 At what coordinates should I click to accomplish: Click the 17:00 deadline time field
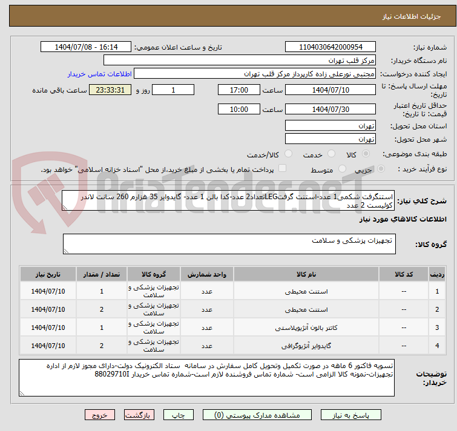240,90
